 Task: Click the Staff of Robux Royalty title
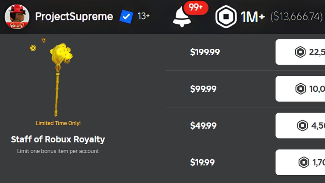pos(58,139)
